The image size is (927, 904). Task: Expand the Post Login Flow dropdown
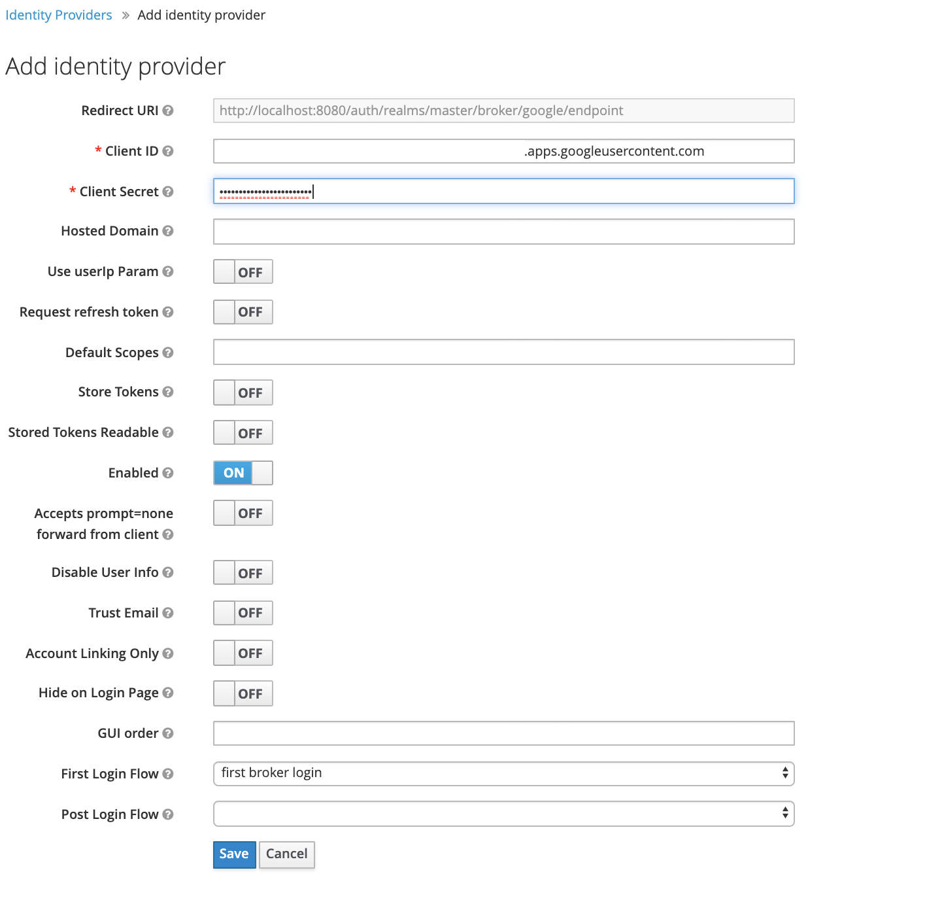(503, 814)
